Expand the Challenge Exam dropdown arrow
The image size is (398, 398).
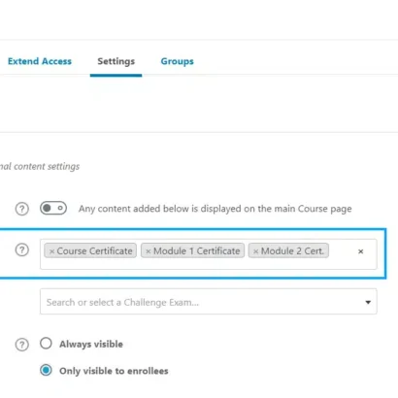point(368,302)
